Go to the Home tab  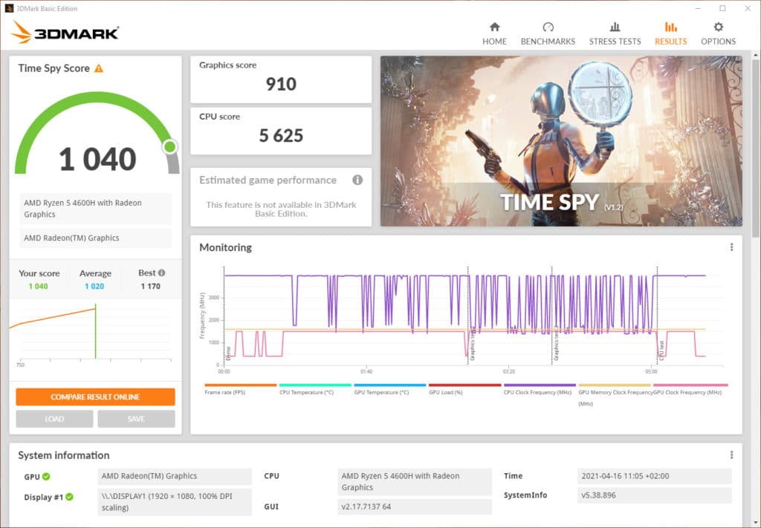(494, 34)
